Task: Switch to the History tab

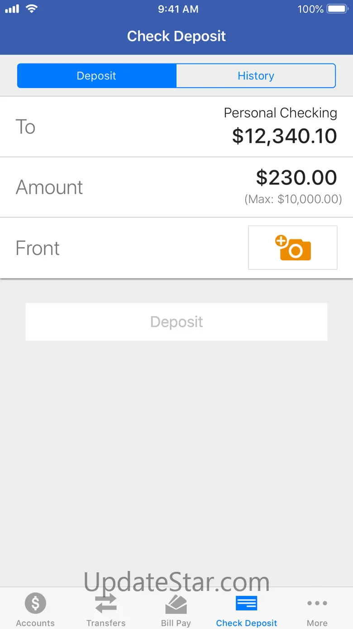Action: click(256, 76)
